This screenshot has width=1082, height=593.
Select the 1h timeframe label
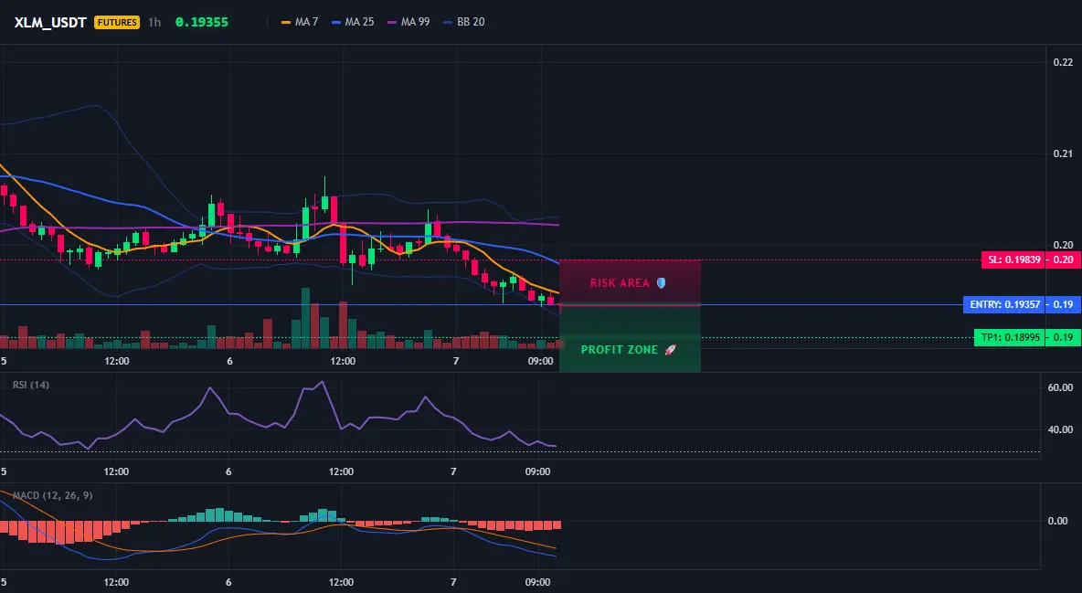click(x=154, y=22)
